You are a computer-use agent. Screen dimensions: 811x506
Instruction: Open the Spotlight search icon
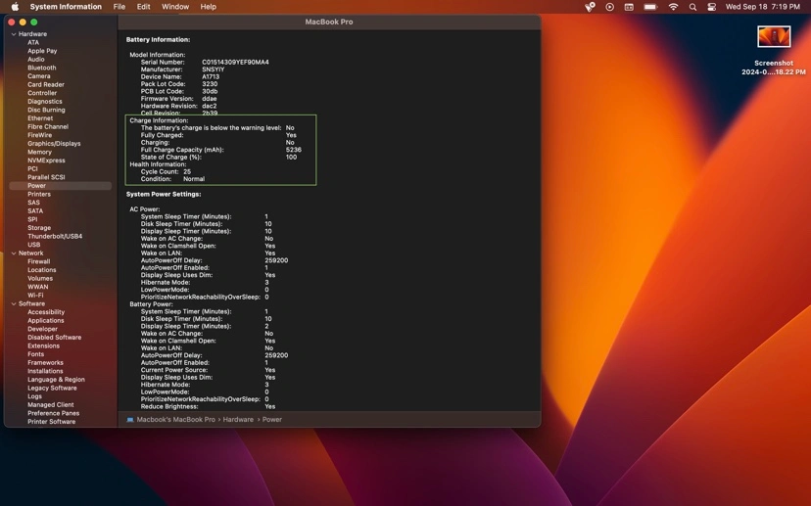pyautogui.click(x=692, y=7)
